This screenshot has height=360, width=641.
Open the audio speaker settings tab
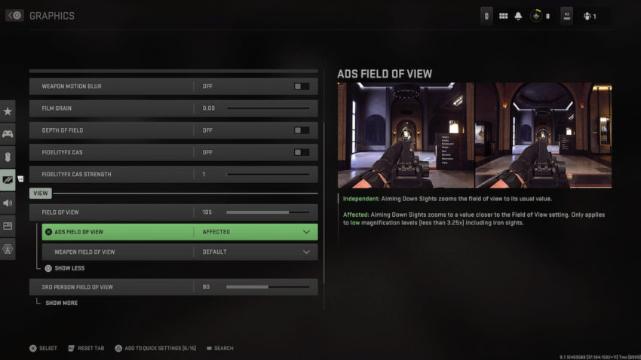point(8,203)
